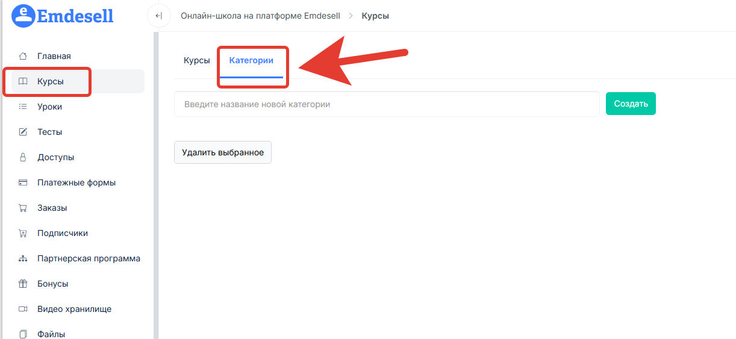Collapse the sidebar with the arrow button
Viewport: 736px width, 339px height.
pos(158,16)
